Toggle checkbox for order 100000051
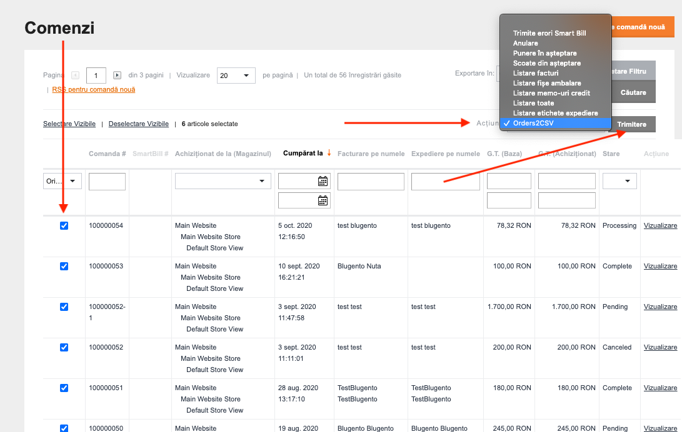This screenshot has height=432, width=682. coord(64,388)
